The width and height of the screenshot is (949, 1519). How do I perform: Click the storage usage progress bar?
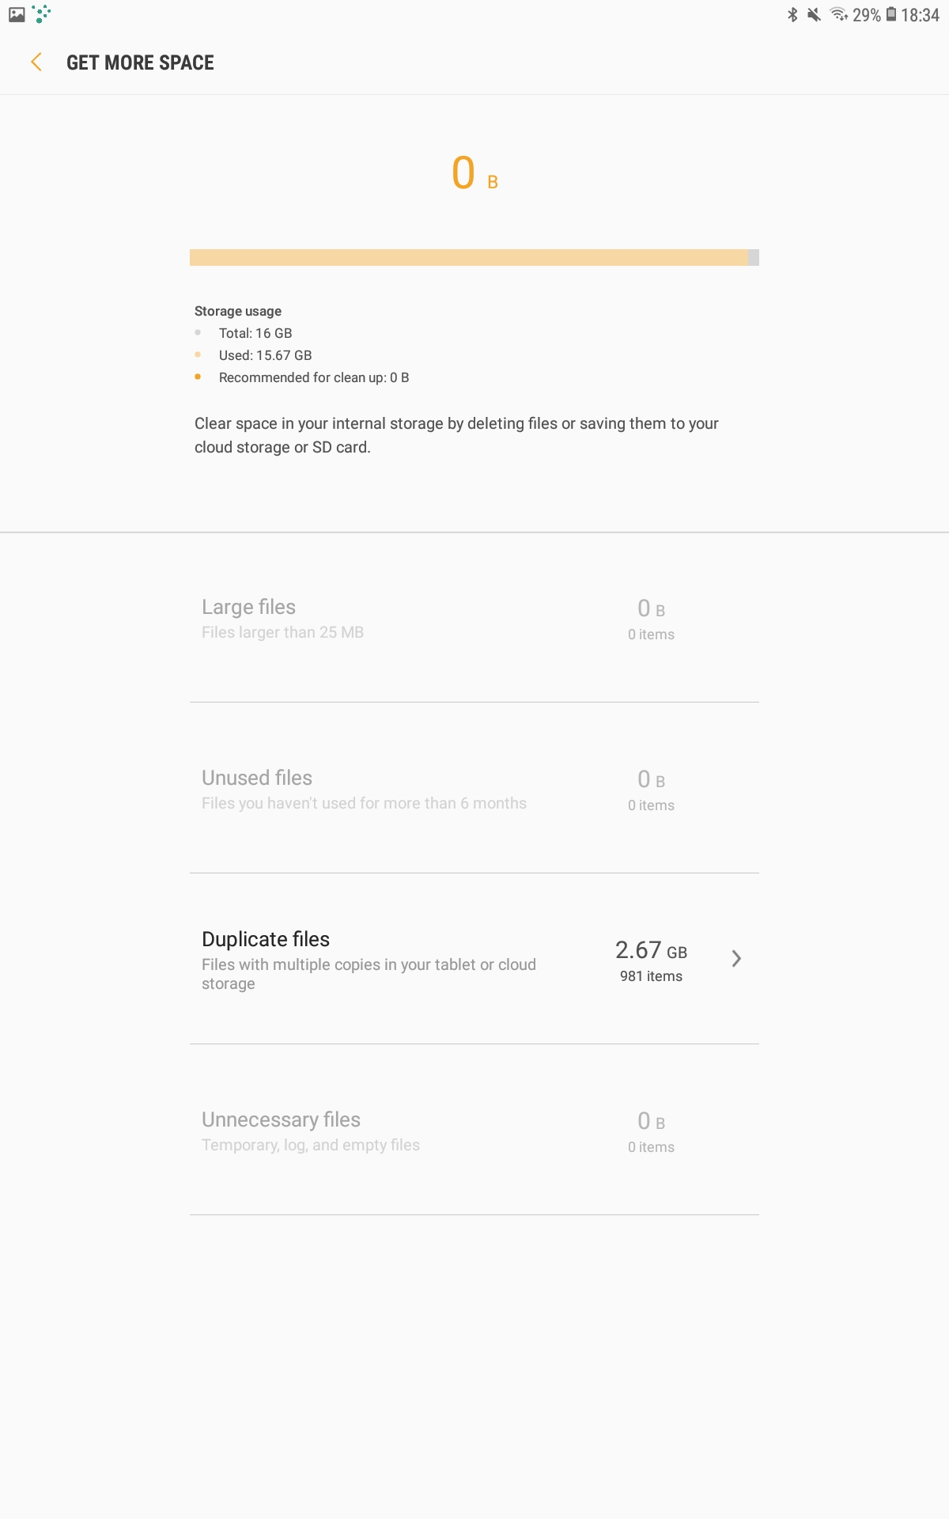tap(475, 257)
